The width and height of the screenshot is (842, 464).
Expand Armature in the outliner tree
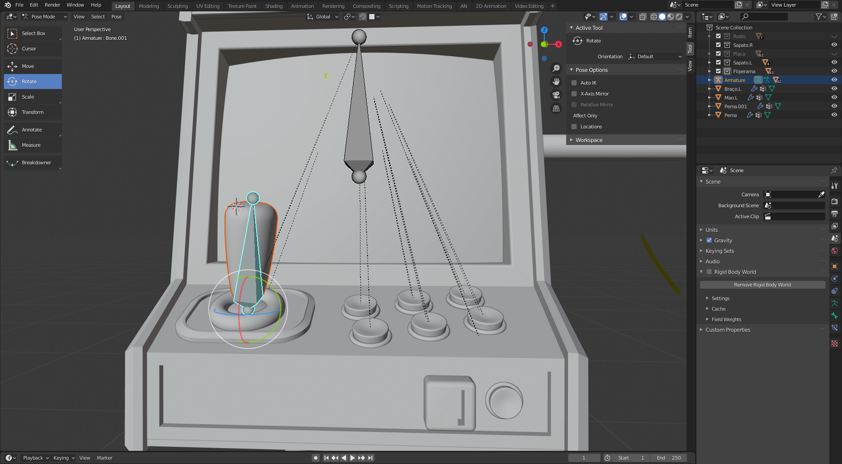710,80
